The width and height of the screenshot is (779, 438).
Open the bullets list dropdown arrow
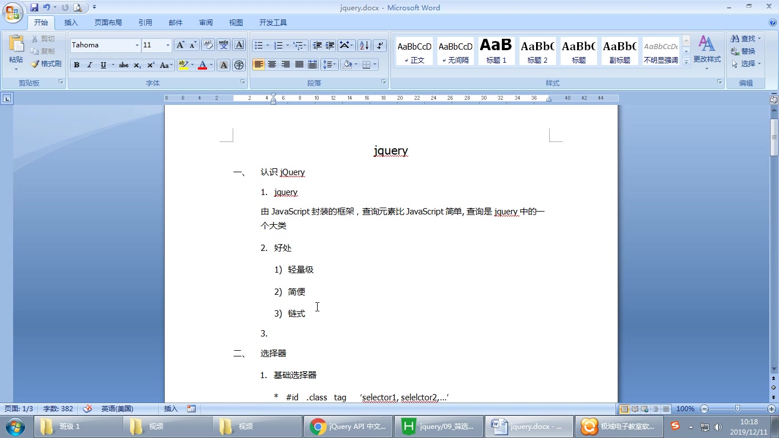268,46
